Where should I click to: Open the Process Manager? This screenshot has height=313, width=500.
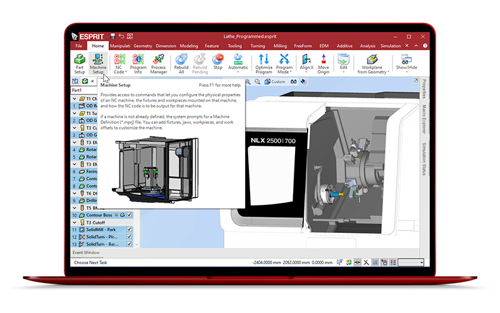pyautogui.click(x=159, y=63)
